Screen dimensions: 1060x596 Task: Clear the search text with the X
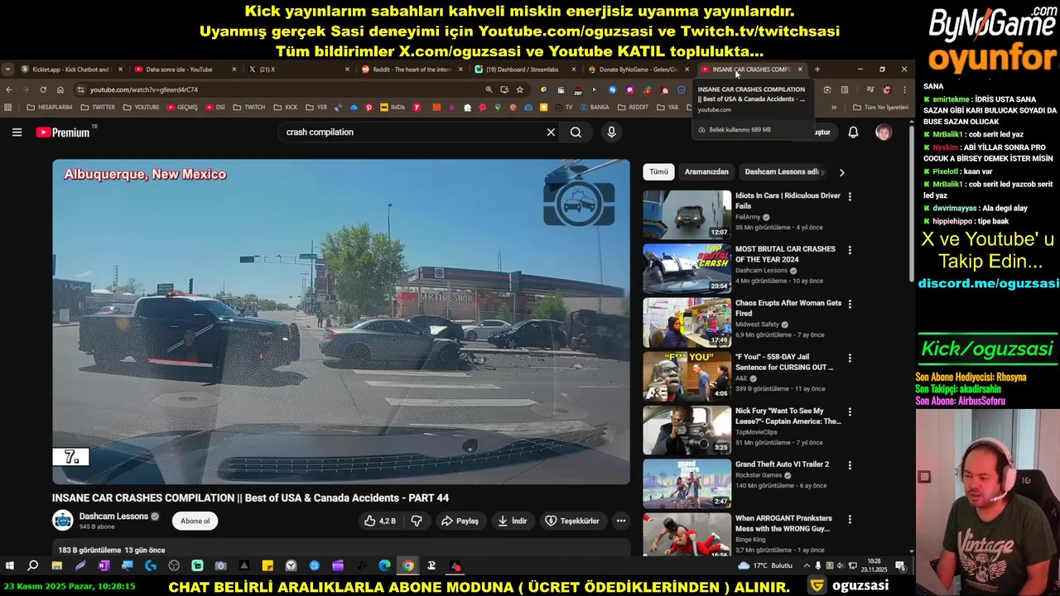coord(551,132)
